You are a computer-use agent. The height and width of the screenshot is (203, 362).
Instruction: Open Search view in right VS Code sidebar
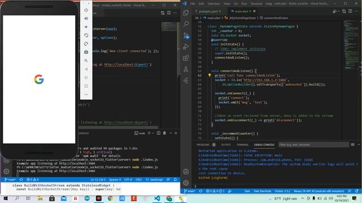(x=186, y=24)
